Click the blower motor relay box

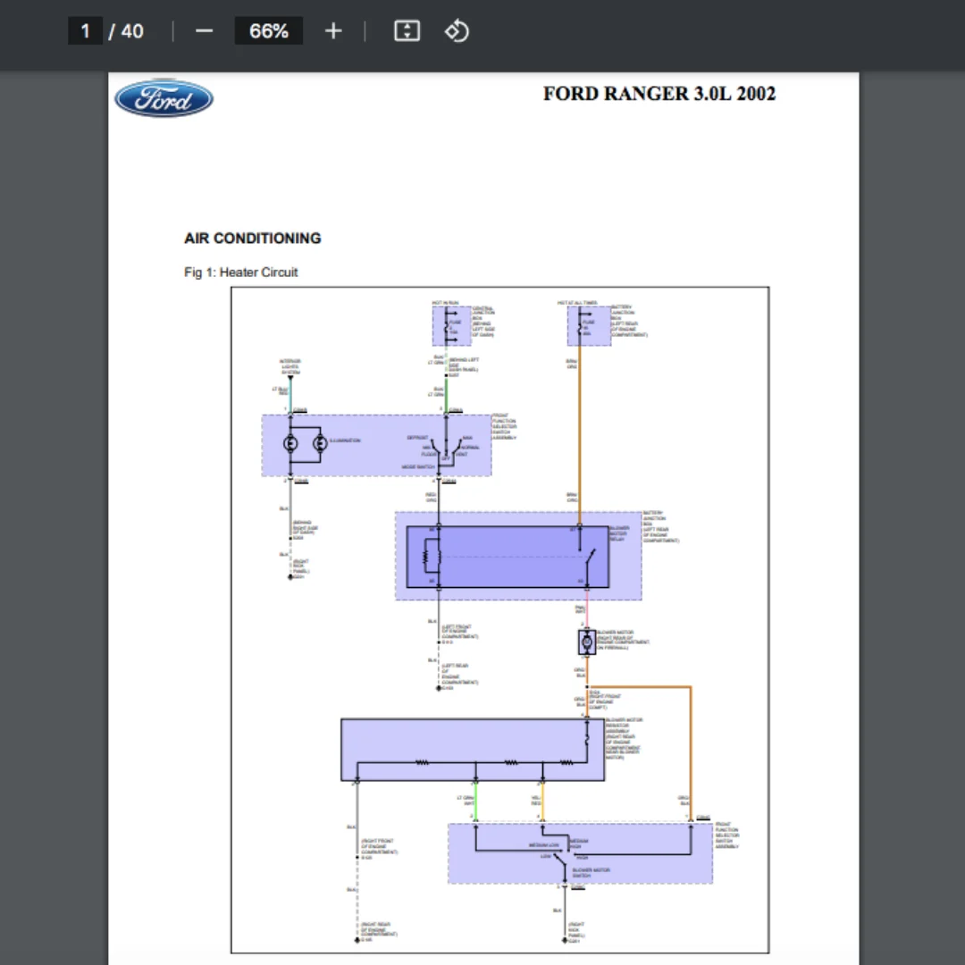pyautogui.click(x=508, y=557)
